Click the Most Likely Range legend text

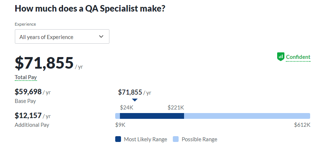coord(145,139)
